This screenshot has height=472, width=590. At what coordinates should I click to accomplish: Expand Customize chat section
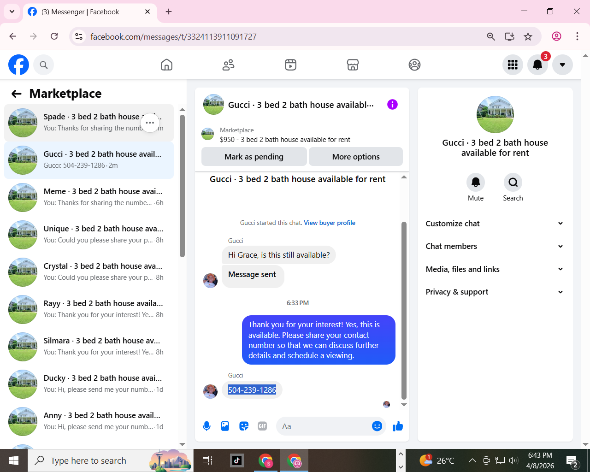[x=495, y=224]
